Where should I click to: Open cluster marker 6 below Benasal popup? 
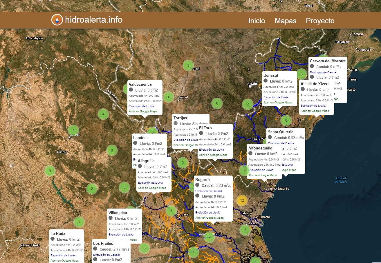(286, 120)
